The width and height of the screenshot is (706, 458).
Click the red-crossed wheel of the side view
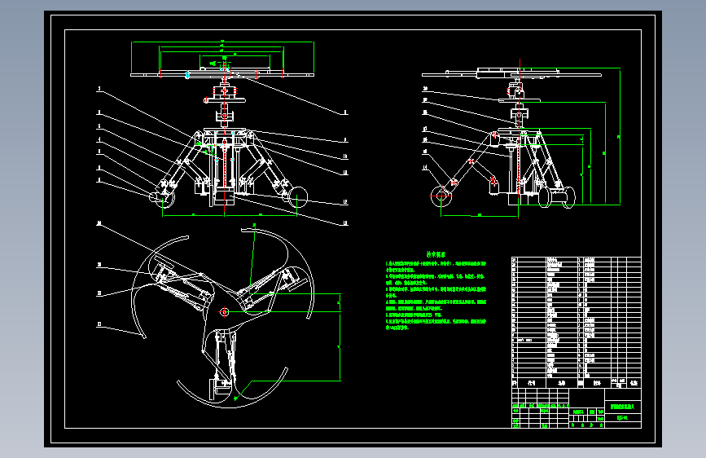[x=441, y=196]
